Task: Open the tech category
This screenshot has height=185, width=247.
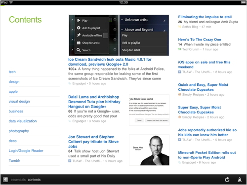Action: (12, 72)
